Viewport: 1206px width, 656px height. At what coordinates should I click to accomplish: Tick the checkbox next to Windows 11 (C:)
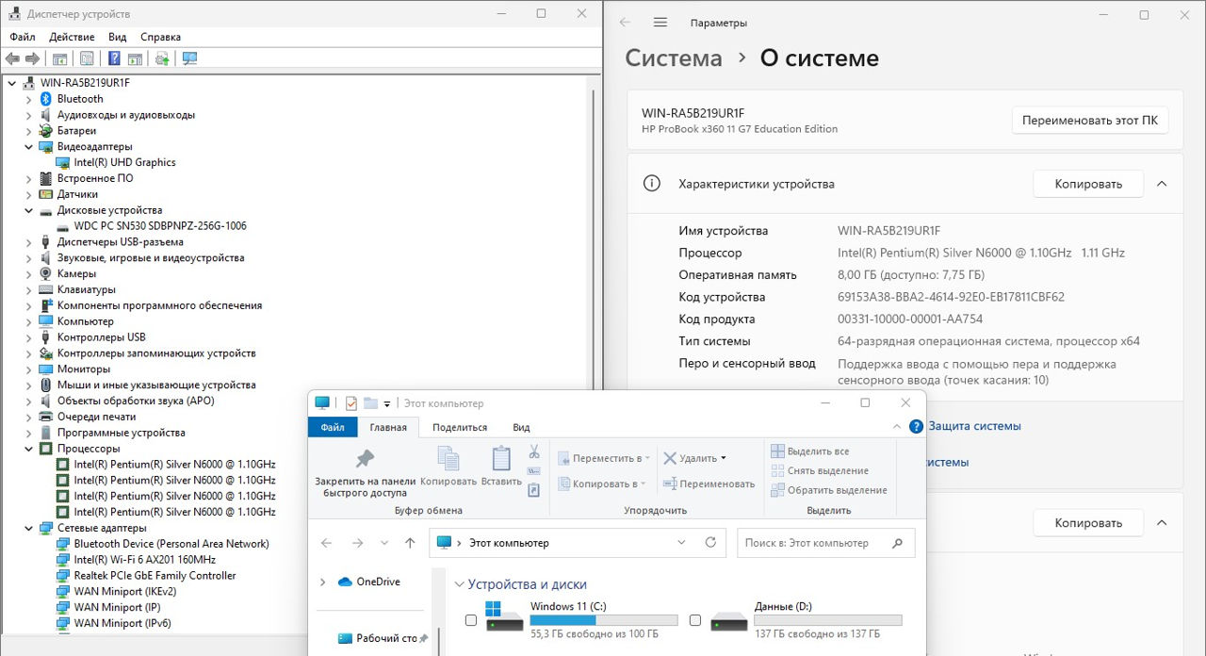[x=471, y=620]
